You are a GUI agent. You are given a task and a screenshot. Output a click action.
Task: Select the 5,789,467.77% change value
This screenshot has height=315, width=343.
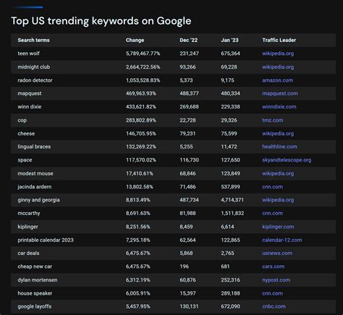[143, 54]
